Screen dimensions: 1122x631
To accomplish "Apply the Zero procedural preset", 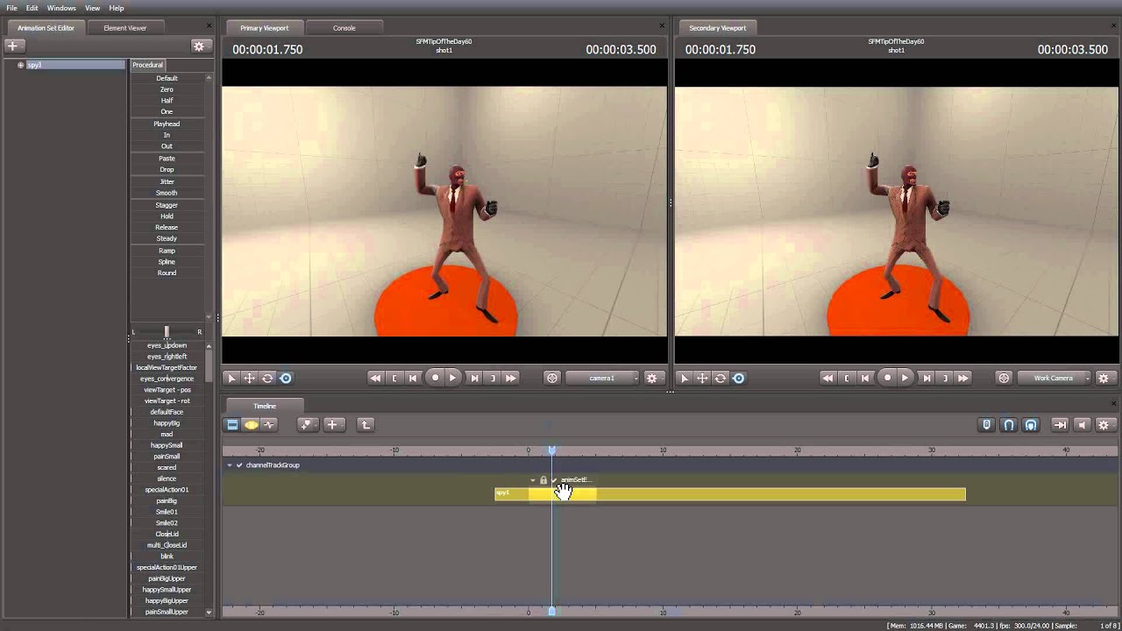I will 167,89.
